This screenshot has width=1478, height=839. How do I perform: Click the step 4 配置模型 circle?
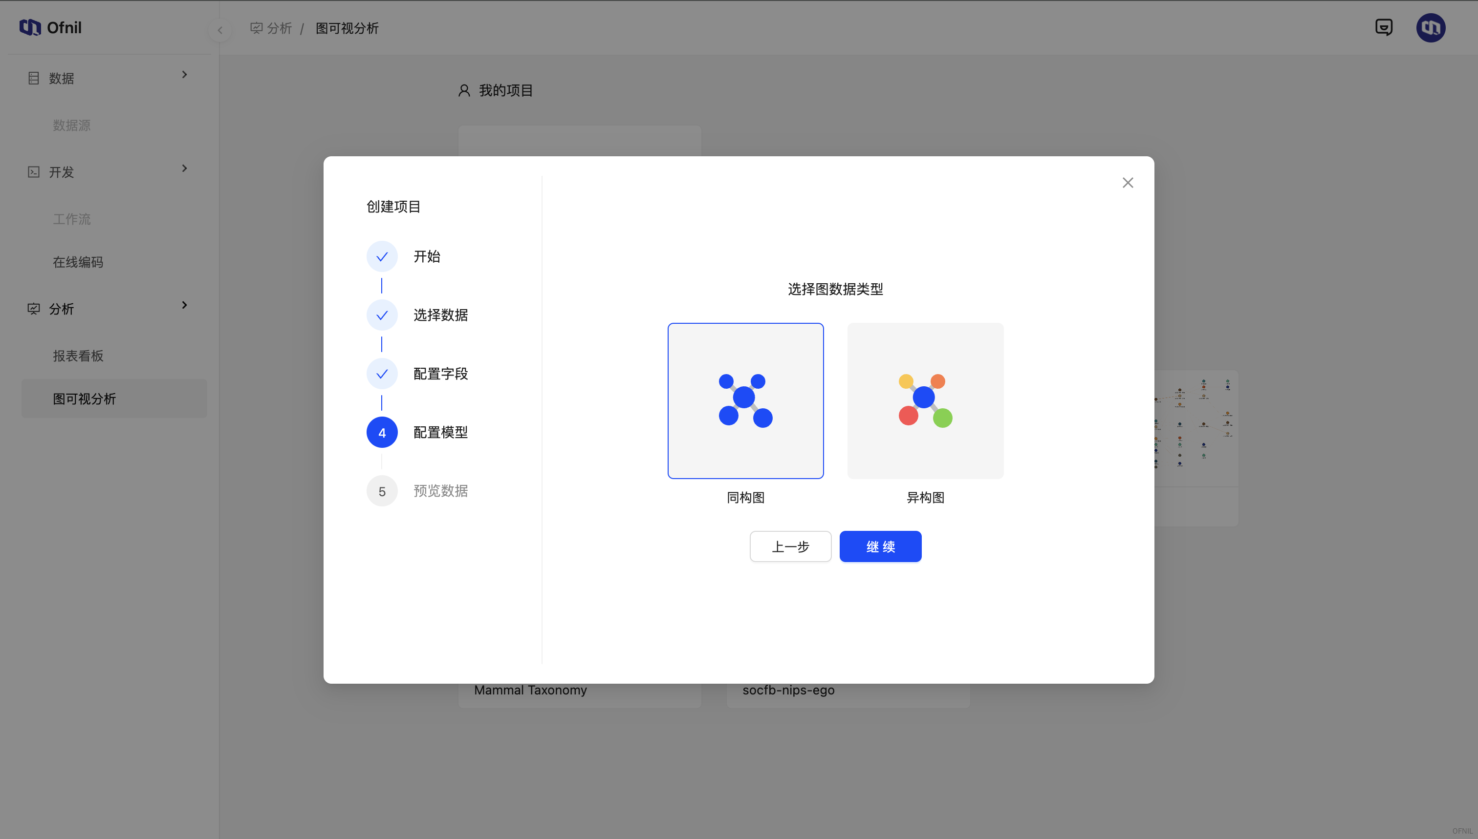click(382, 432)
